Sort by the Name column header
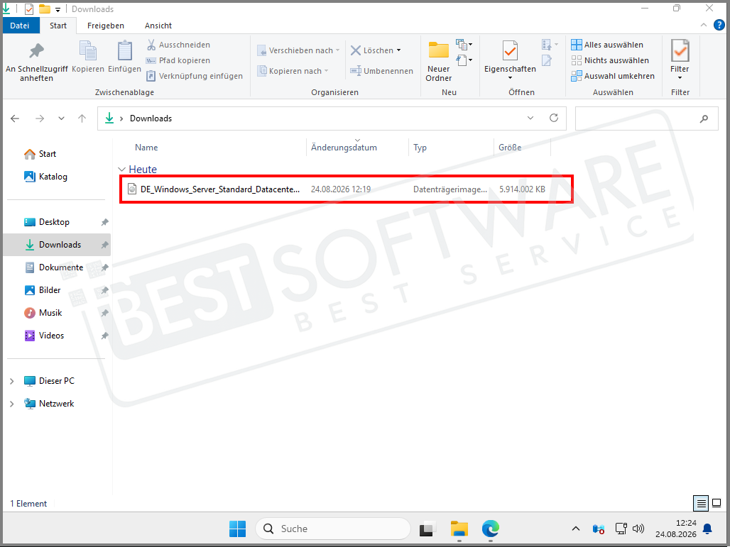This screenshot has height=547, width=730. 146,148
